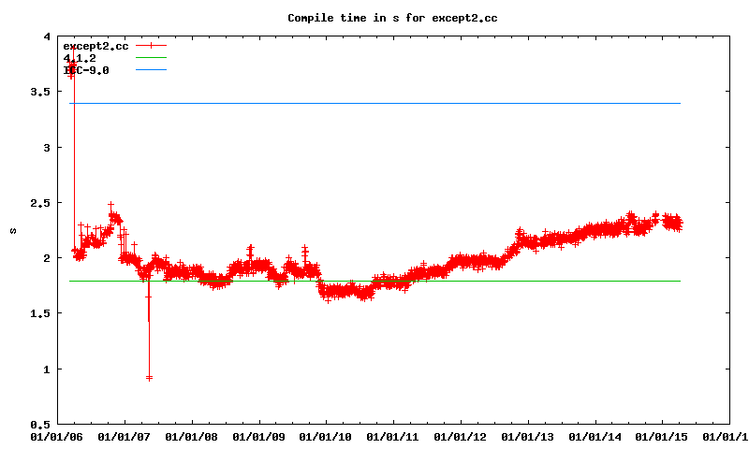Select the 01/01/08 date on the x-axis
Image resolution: width=749 pixels, height=449 pixels.
191,436
